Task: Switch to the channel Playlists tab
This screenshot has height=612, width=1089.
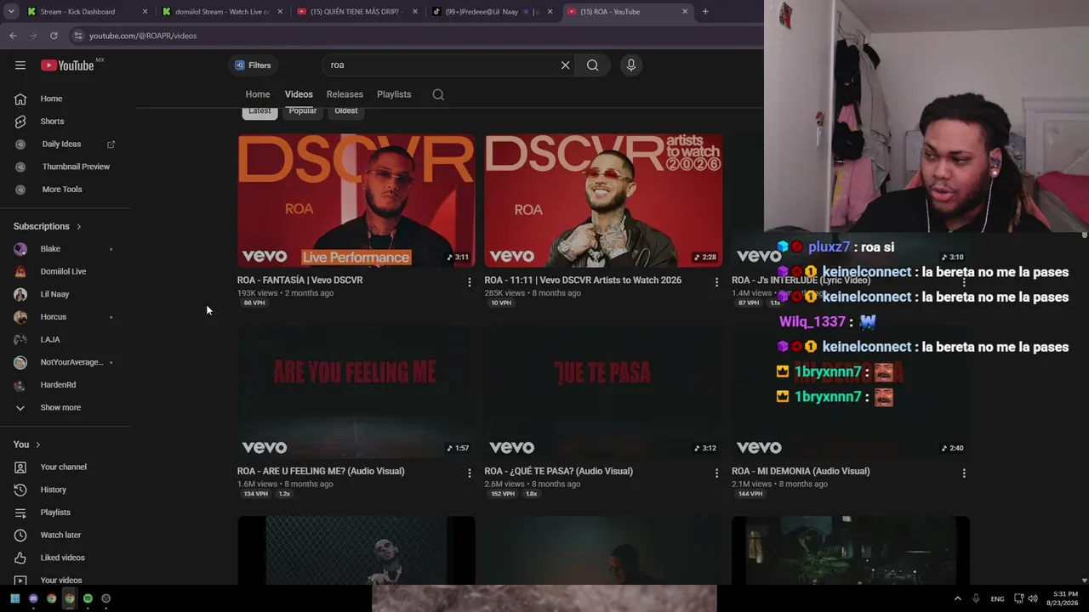Action: 394,94
